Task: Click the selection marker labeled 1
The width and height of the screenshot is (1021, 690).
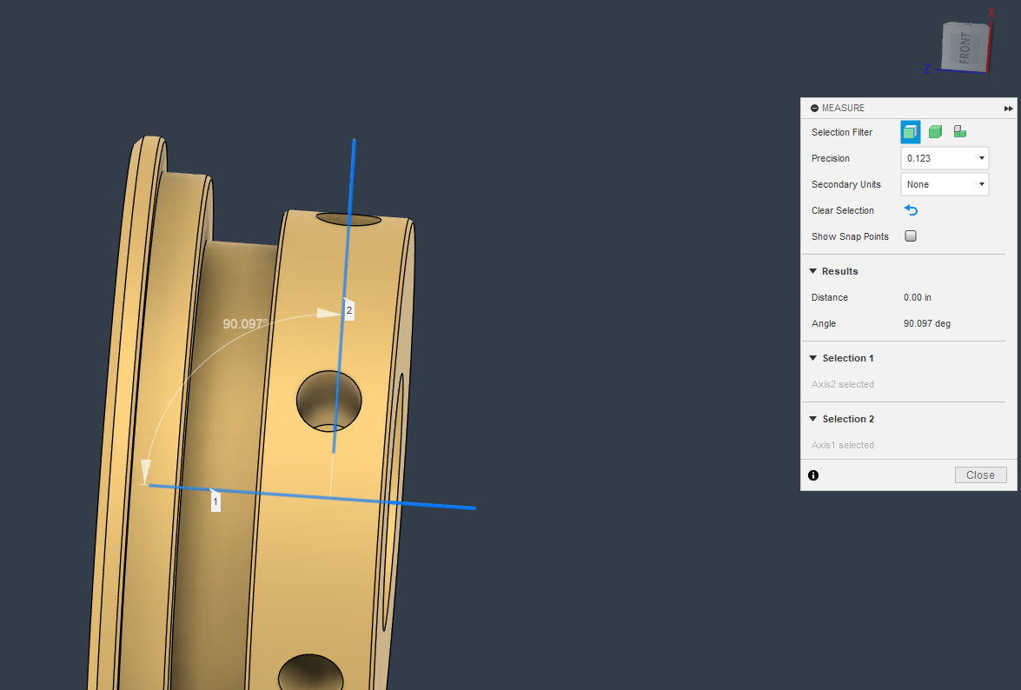Action: [x=215, y=502]
